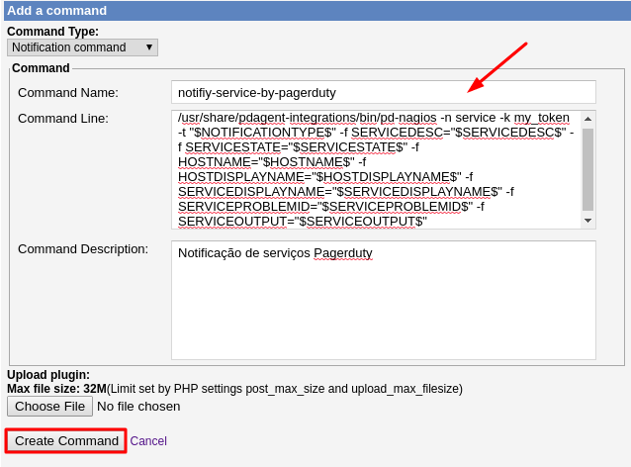Viewport: 631px width, 467px height.
Task: Place cursor on "Pagerduty" in description
Action: coord(342,253)
